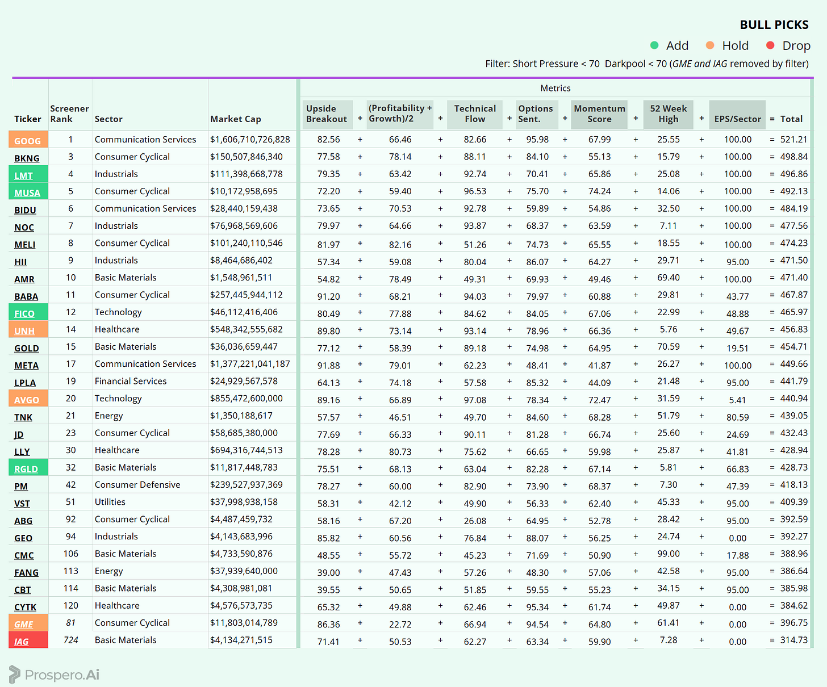Click the Prospero.Ai logo icon
827x687 pixels.
pyautogui.click(x=14, y=675)
